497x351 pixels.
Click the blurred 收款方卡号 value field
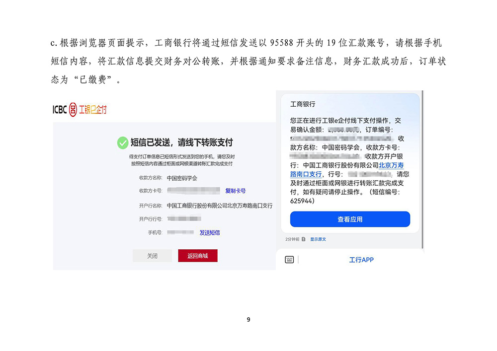[194, 191]
